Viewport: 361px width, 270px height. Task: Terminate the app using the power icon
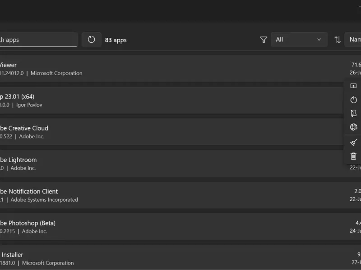pos(353,99)
